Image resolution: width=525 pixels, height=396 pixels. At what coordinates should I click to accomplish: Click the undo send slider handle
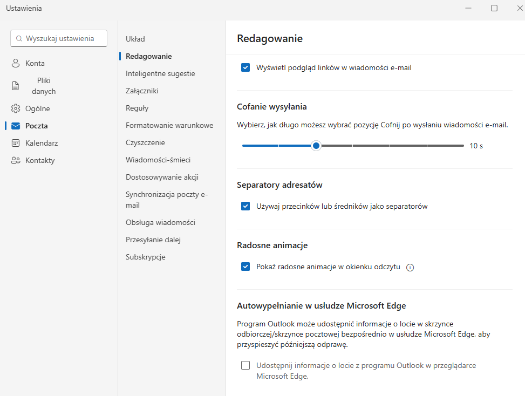[x=316, y=146]
